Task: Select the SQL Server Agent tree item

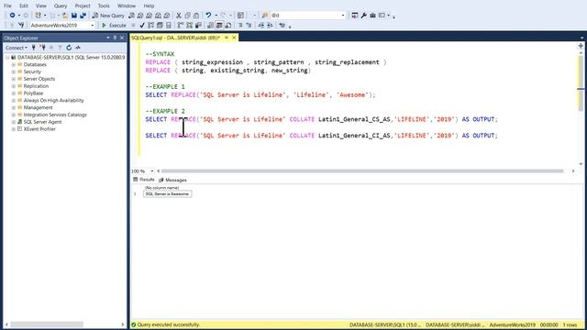Action: pos(42,122)
